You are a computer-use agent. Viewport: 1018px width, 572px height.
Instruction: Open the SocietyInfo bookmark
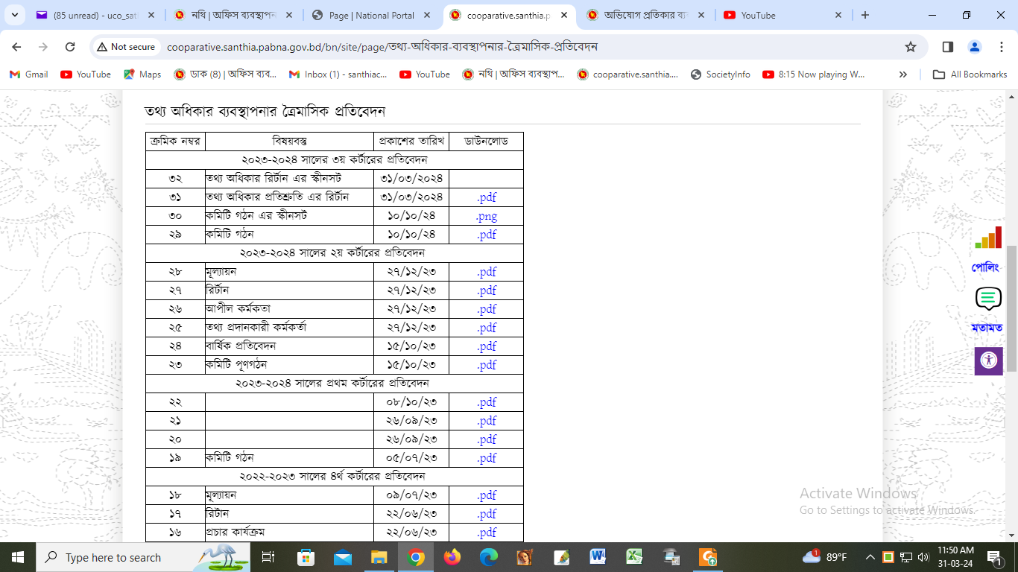click(720, 74)
